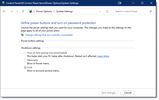Open address bar history dropdown
Viewport: 159px width, 100px height.
pos(100,12)
